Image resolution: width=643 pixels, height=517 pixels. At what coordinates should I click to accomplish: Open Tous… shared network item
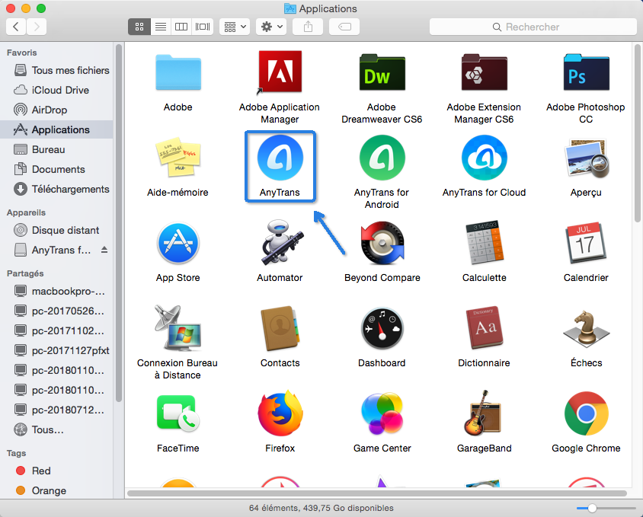click(56, 429)
